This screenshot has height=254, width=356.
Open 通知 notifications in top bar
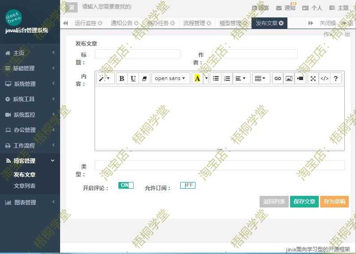[x=286, y=8]
